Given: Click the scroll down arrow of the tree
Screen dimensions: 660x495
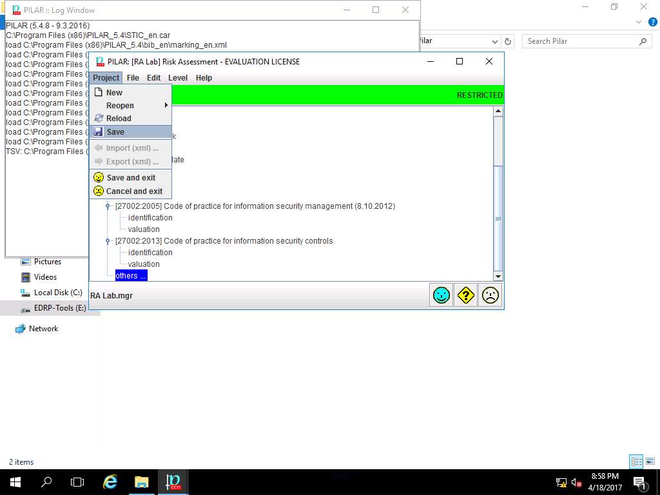Looking at the screenshot, I should point(498,277).
